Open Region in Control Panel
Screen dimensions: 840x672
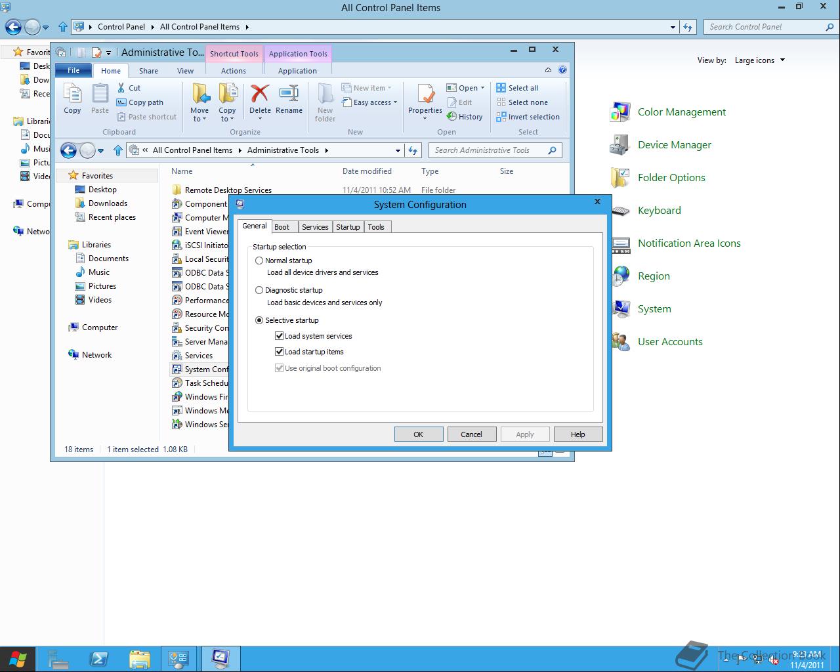pyautogui.click(x=640, y=276)
